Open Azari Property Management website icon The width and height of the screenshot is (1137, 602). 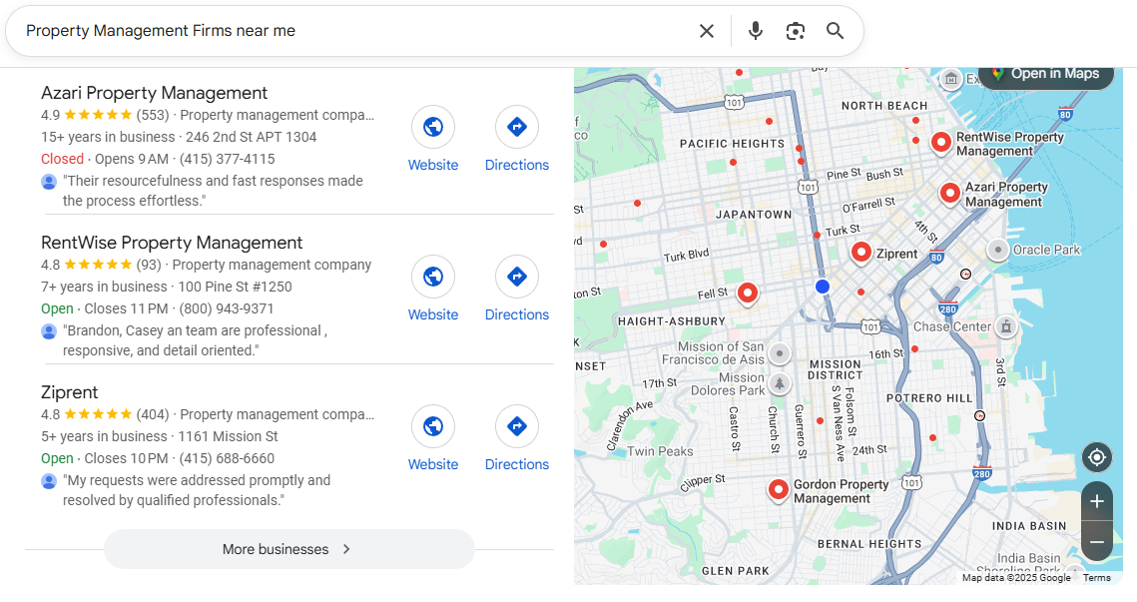click(x=433, y=127)
